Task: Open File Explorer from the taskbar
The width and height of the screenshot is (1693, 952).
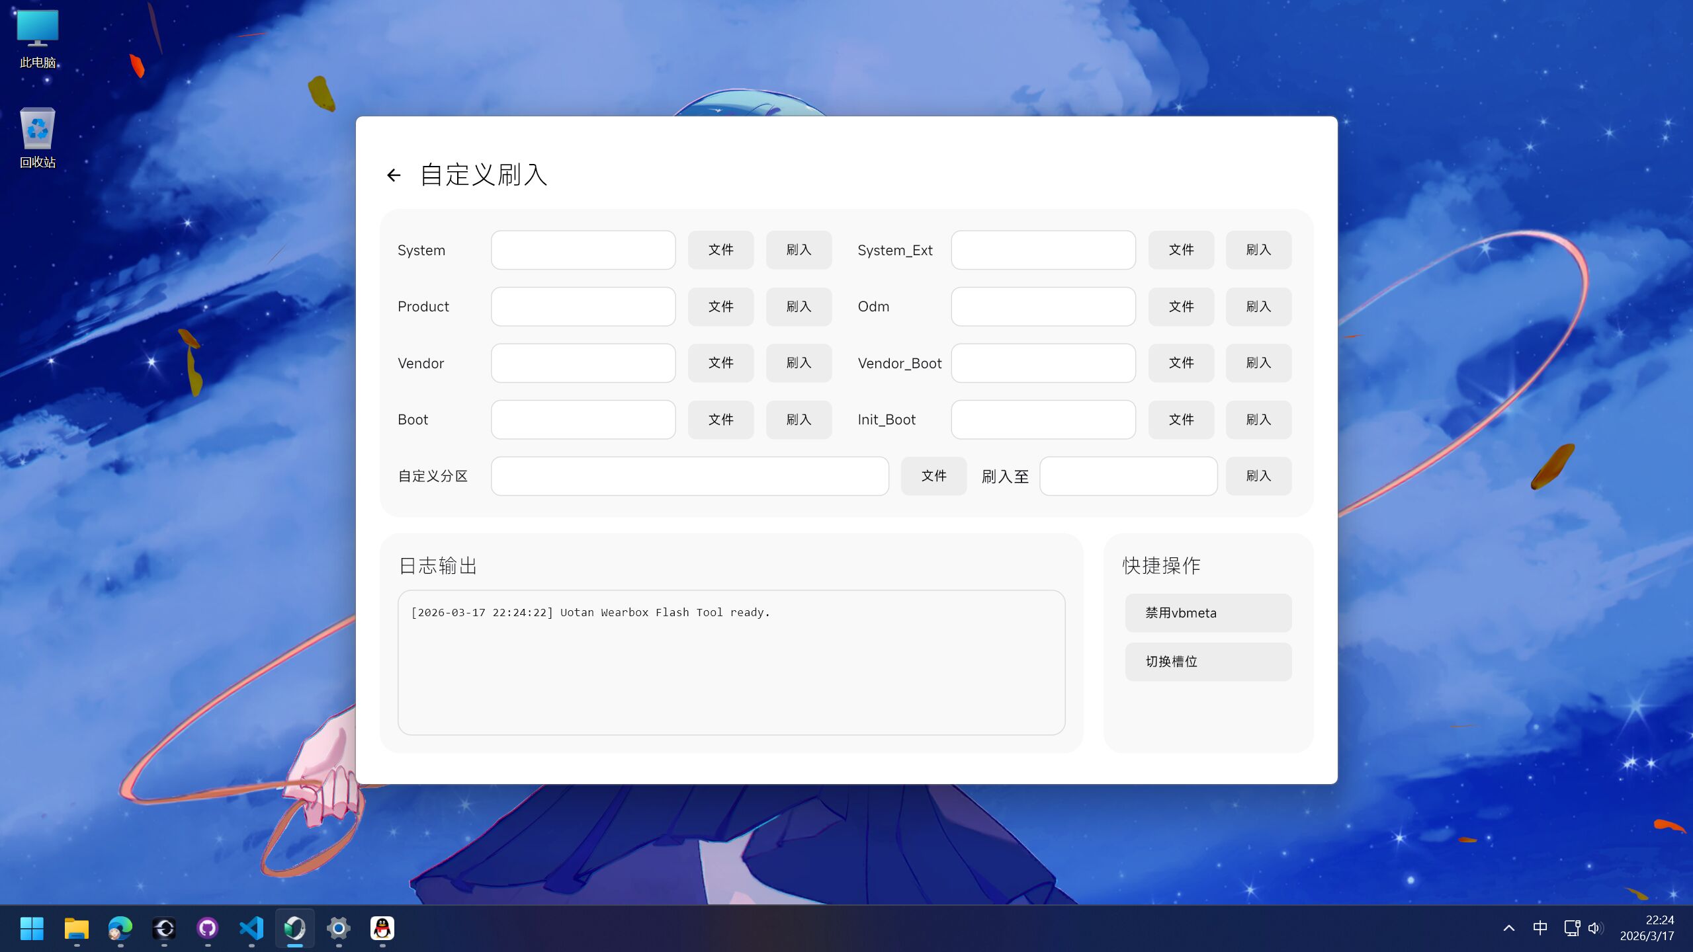Action: (76, 928)
